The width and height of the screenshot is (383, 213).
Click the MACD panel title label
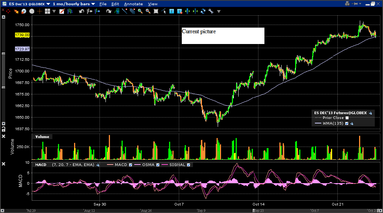click(x=40, y=165)
